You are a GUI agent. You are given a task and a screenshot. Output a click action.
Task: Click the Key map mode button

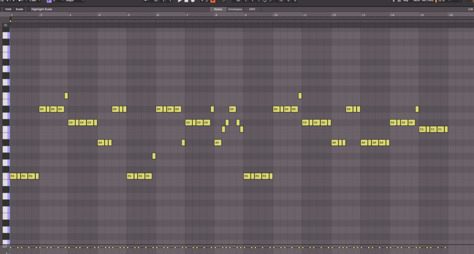(406, 1)
